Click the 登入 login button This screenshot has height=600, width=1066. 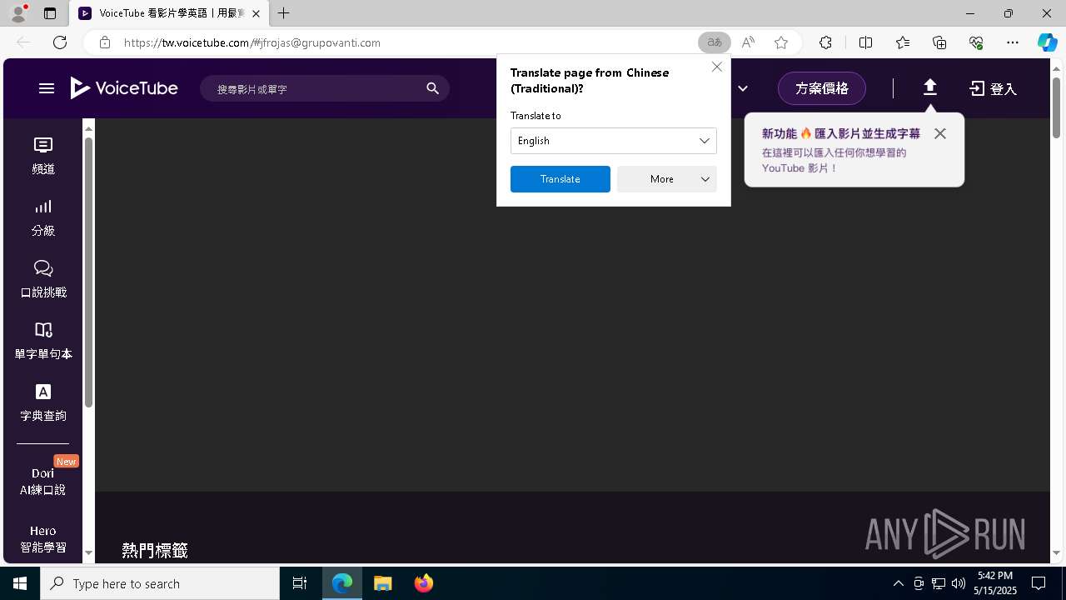coord(994,88)
